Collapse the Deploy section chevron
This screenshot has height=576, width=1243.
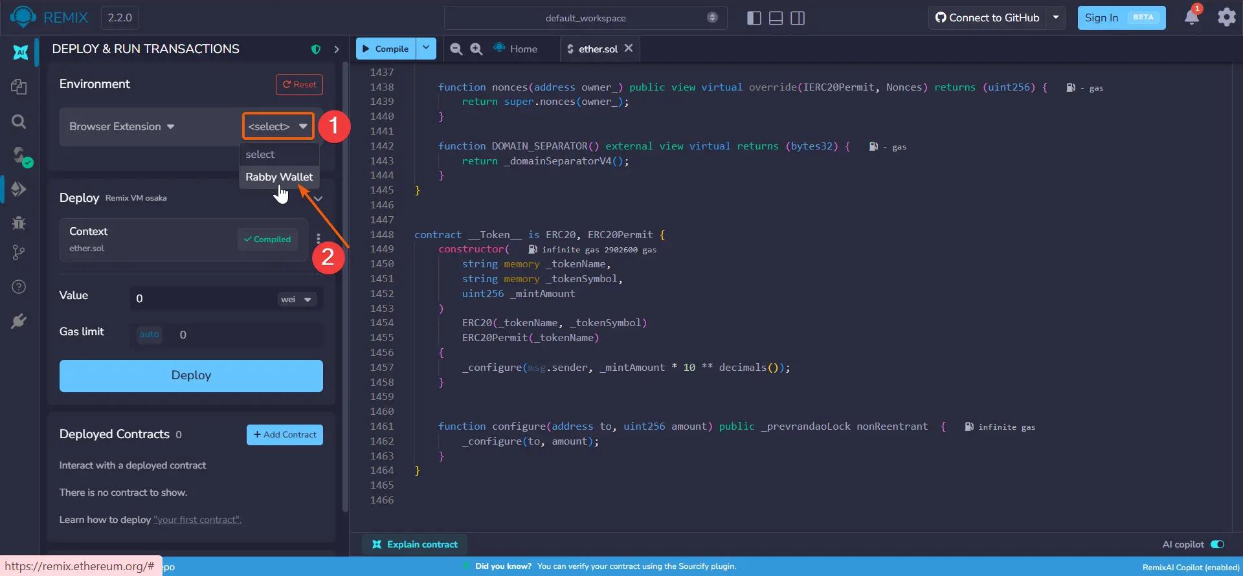point(318,198)
